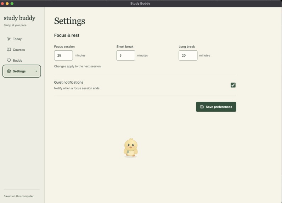Click the open book icon beside Courses
The width and height of the screenshot is (282, 203).
pyautogui.click(x=9, y=50)
